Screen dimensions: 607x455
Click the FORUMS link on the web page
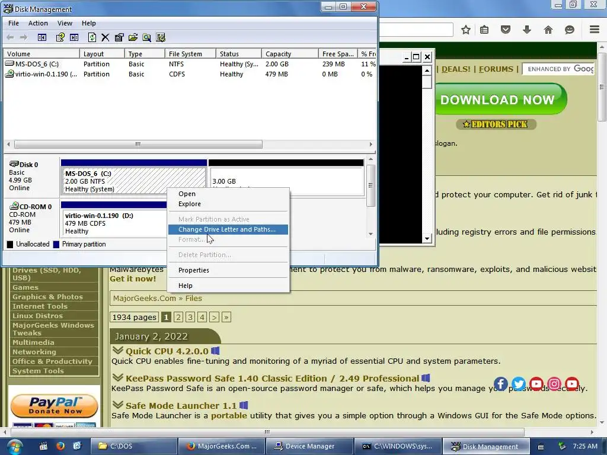point(496,69)
